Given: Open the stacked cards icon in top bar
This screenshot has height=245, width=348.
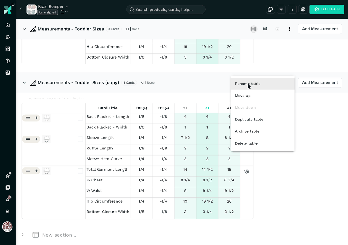Looking at the screenshot, I should point(270,9).
